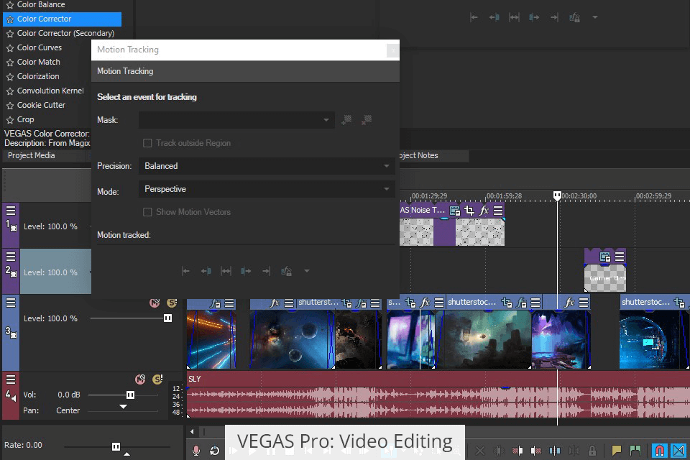Open generated media icon on Noise Texture clip
The width and height of the screenshot is (690, 460).
[454, 211]
